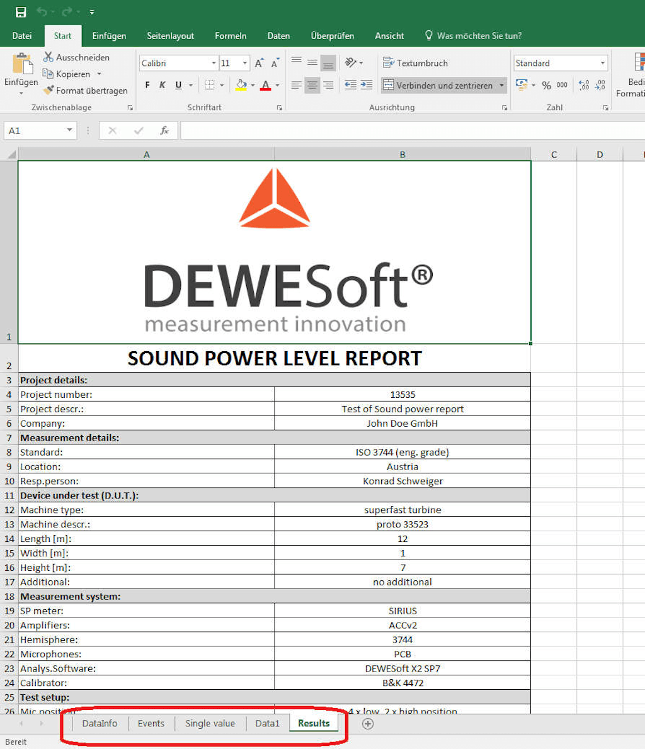This screenshot has height=749, width=645.
Task: Open the Single value sheet tab
Action: pos(210,723)
